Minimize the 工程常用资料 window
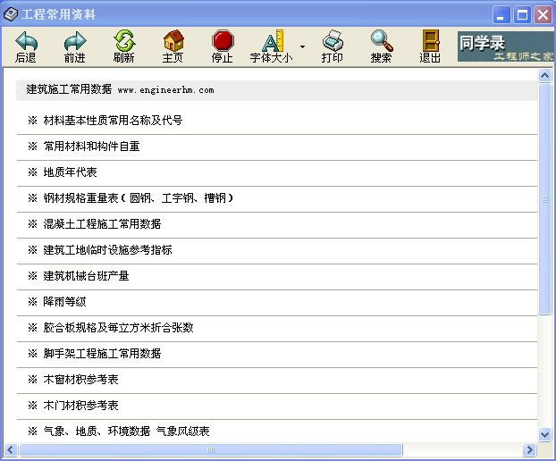 point(501,15)
